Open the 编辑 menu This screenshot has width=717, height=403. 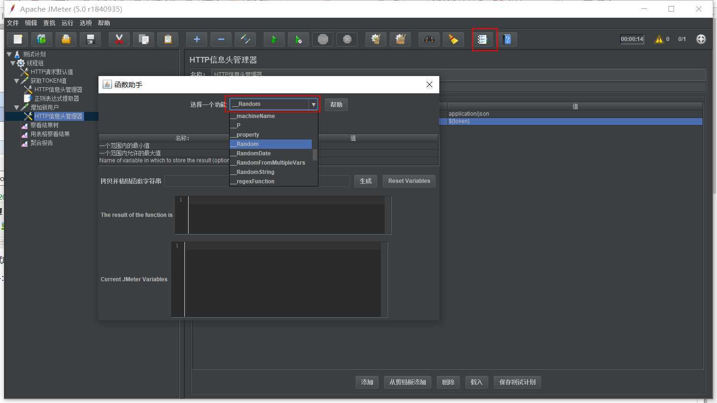31,23
